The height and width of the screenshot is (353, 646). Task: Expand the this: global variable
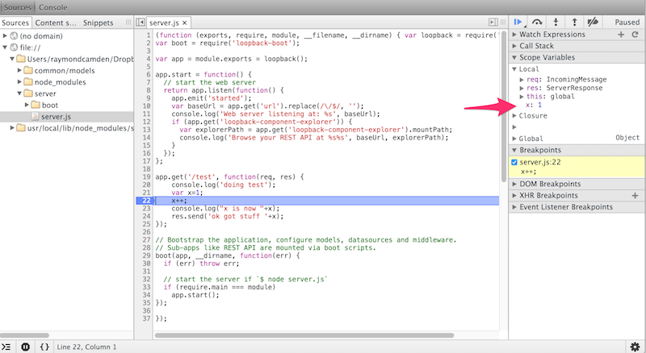522,97
